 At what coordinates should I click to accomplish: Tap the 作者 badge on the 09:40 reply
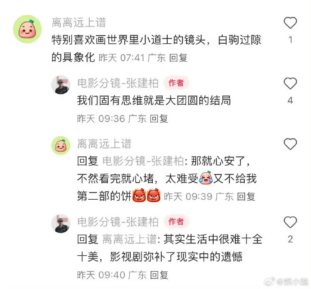[176, 221]
